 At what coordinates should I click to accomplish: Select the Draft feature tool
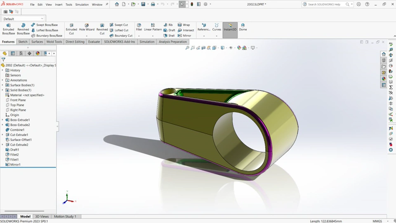[x=169, y=30]
